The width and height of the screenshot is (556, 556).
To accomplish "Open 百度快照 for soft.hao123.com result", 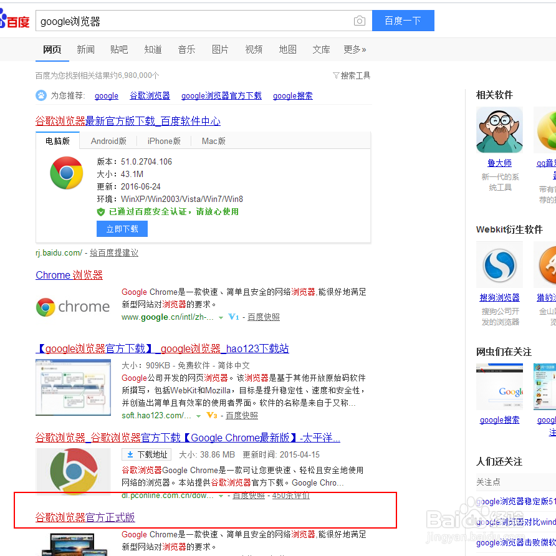I will [242, 415].
